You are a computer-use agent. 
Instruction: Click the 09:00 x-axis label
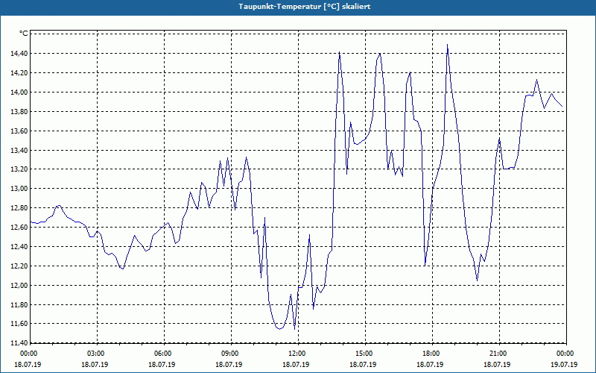tap(229, 354)
